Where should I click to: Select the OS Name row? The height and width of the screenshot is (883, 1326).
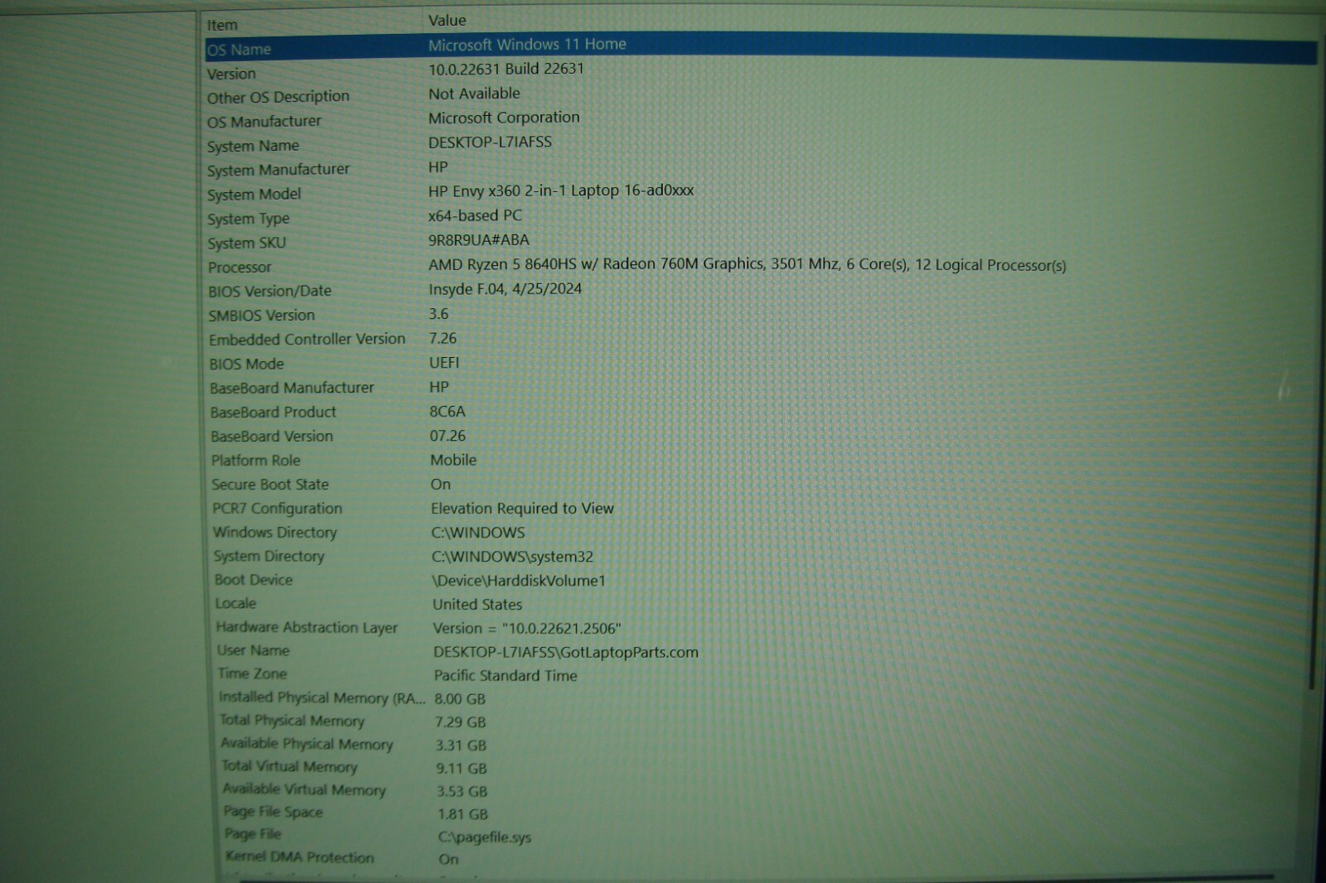click(761, 48)
